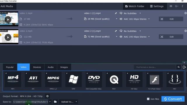Click Edit for video 2.mp4
This screenshot has width=187, height=105.
point(171,37)
